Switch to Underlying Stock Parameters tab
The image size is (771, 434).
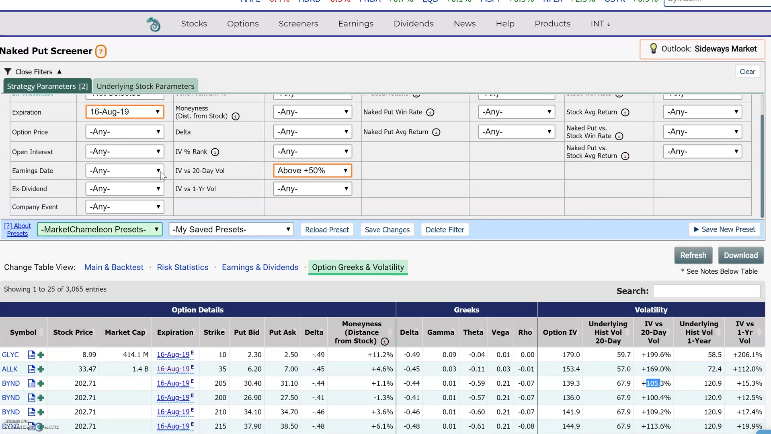pos(146,86)
